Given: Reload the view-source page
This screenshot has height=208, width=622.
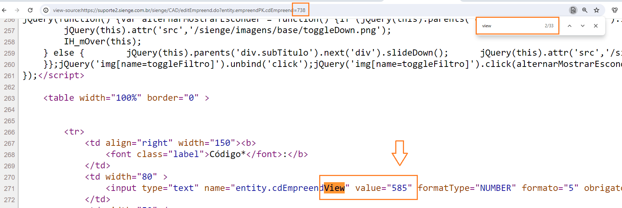Looking at the screenshot, I should coord(30,10).
